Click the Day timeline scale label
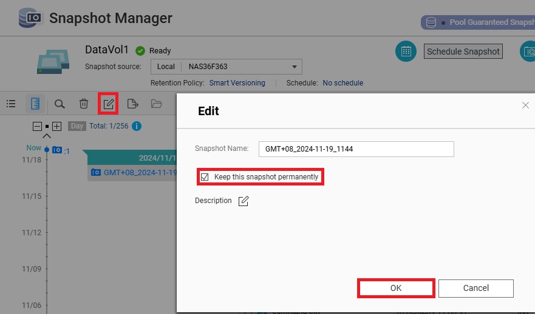The height and width of the screenshot is (314, 535). click(77, 126)
